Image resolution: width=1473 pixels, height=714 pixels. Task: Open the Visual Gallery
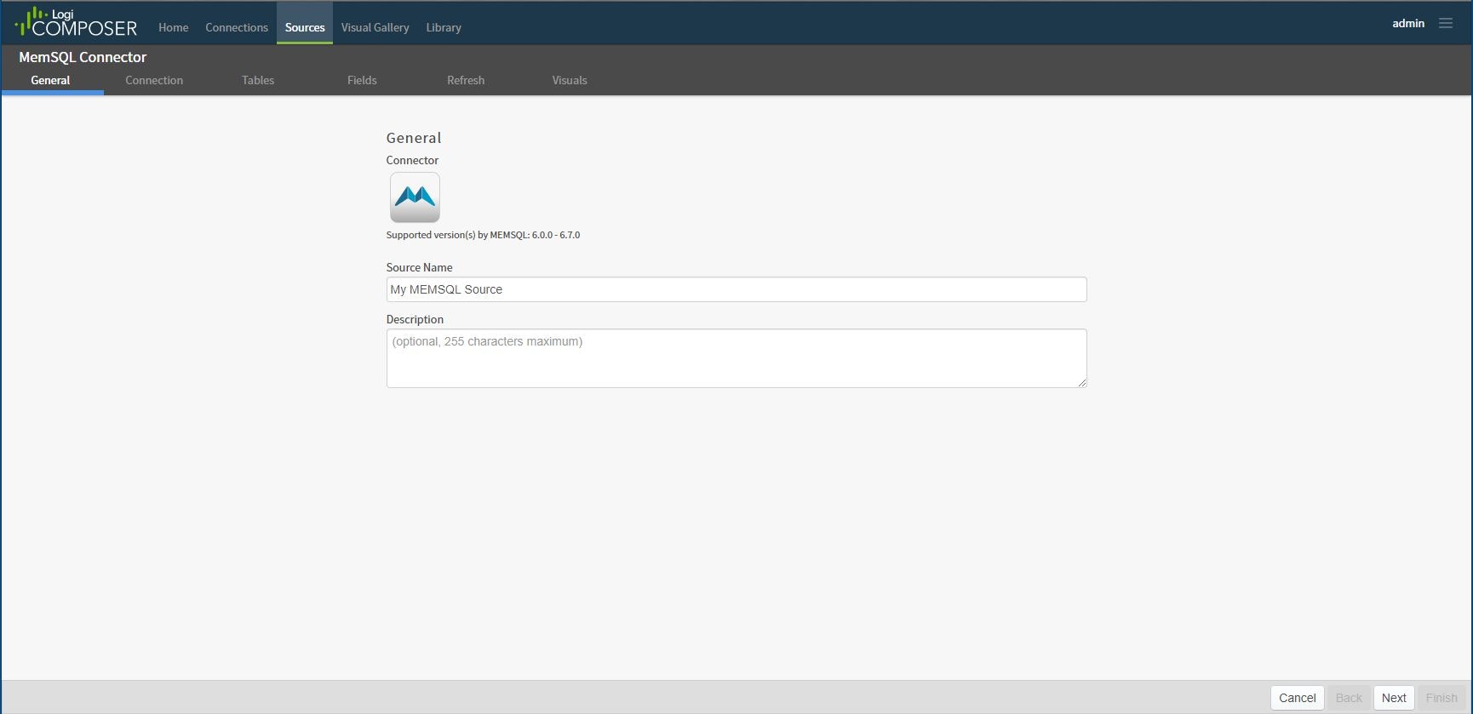[375, 27]
